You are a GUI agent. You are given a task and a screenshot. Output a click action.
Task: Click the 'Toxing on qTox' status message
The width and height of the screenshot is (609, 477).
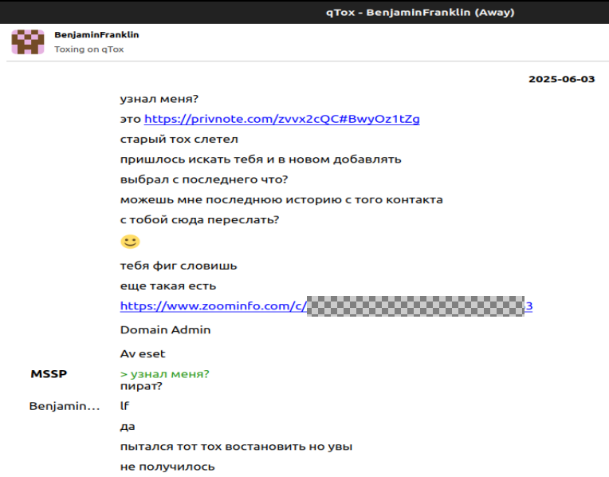(x=89, y=49)
